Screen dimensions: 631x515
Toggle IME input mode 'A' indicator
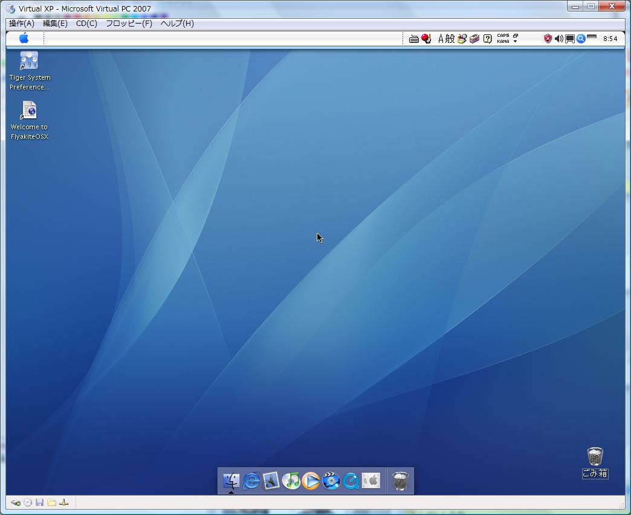coord(441,39)
